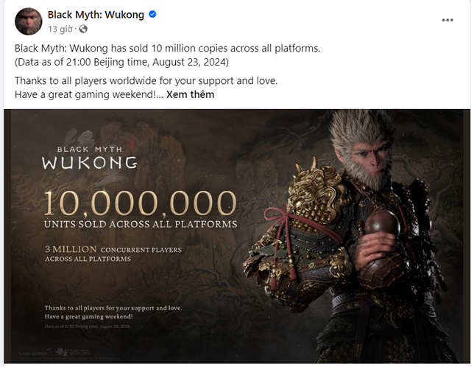This screenshot has height=367, width=471.
Task: Click the 'Data as of 21:00' caption line
Action: (121, 61)
